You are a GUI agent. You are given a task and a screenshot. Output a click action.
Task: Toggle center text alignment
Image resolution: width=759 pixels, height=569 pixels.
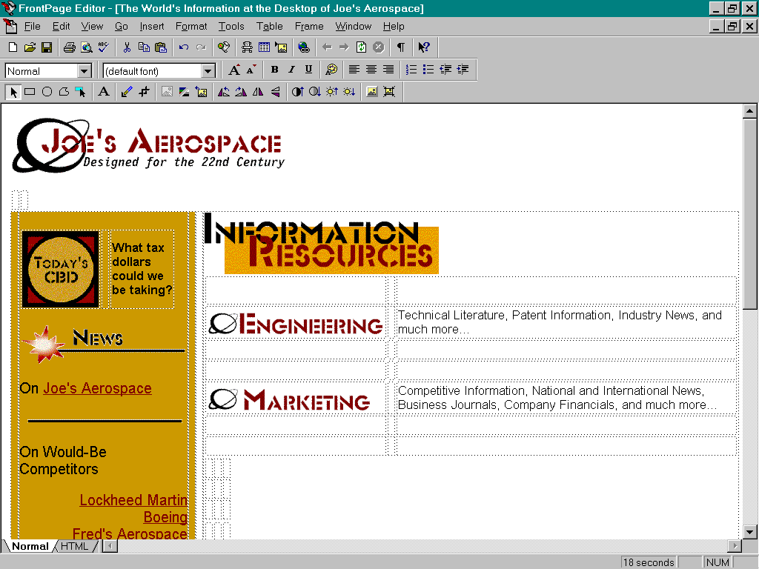371,70
